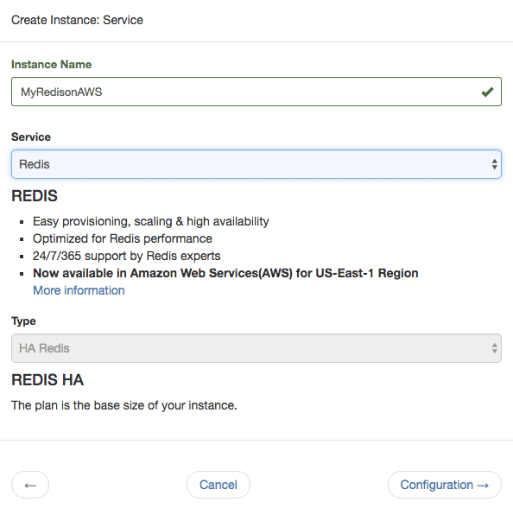The width and height of the screenshot is (513, 527).
Task: Open the More information link
Action: tap(79, 290)
